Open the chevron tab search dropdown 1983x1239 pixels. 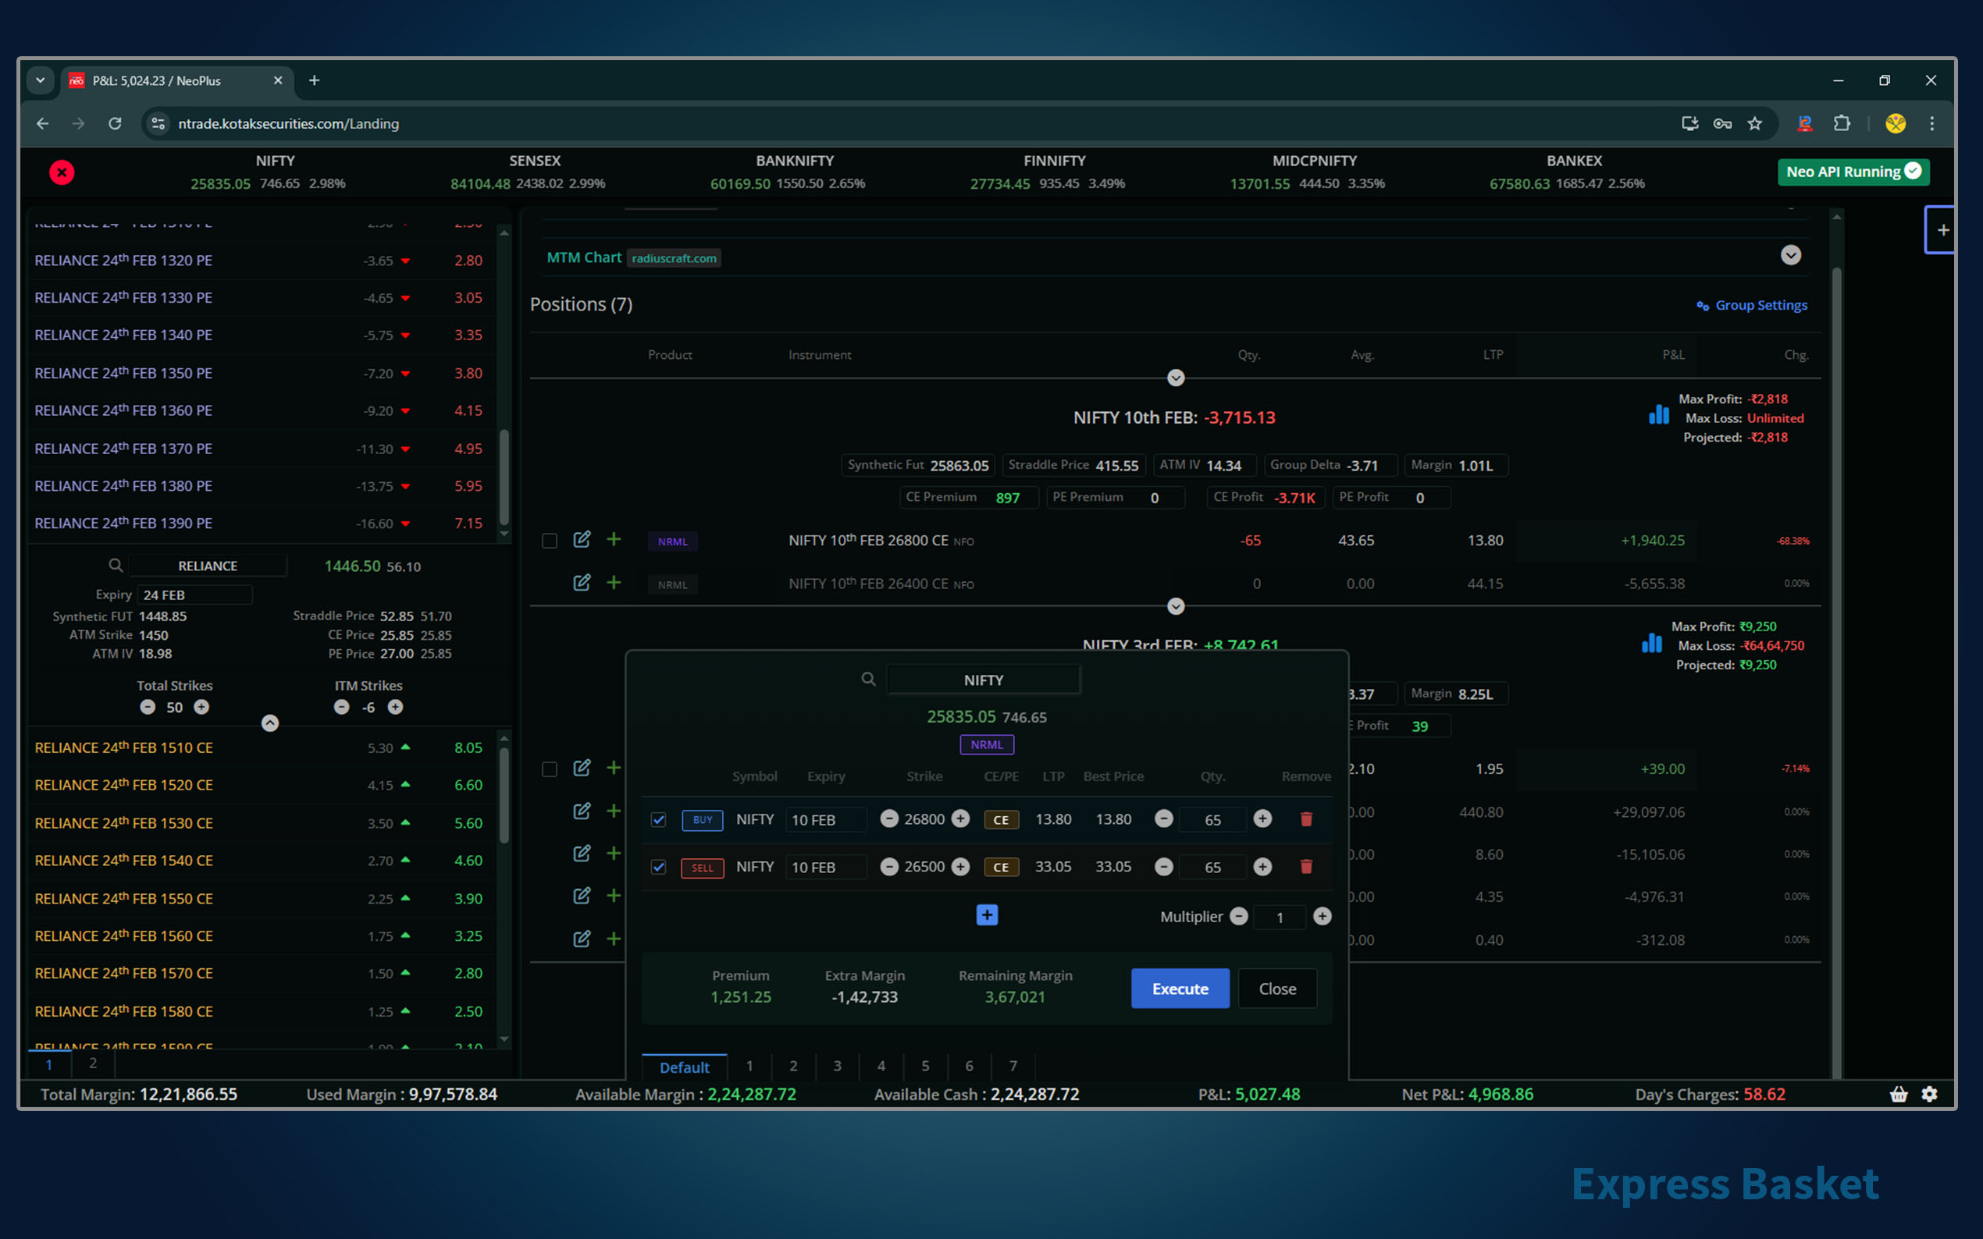40,80
